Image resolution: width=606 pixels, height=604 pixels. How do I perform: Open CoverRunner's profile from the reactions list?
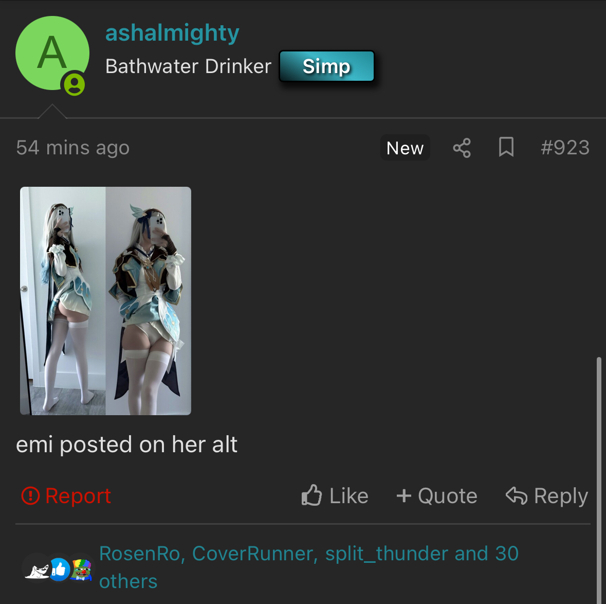point(253,553)
